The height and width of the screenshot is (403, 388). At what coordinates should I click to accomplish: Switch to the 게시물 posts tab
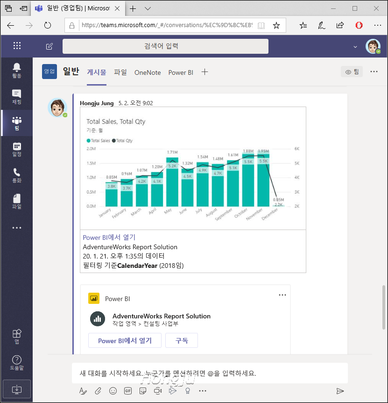pos(97,72)
